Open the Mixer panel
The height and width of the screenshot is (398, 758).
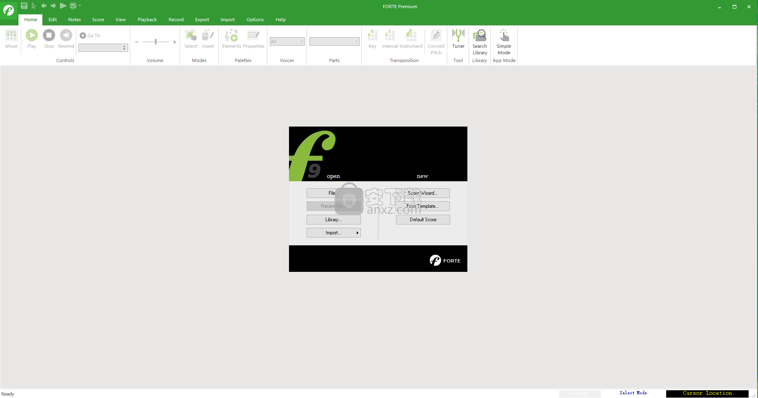[x=11, y=39]
